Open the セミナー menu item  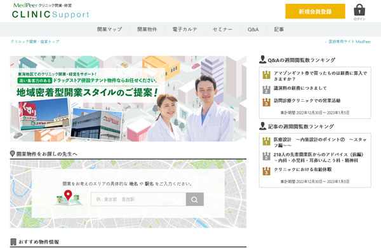click(222, 29)
